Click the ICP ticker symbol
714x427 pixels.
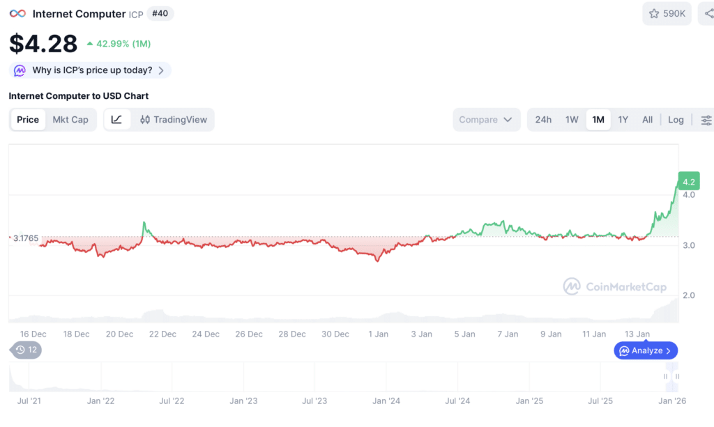(x=136, y=15)
